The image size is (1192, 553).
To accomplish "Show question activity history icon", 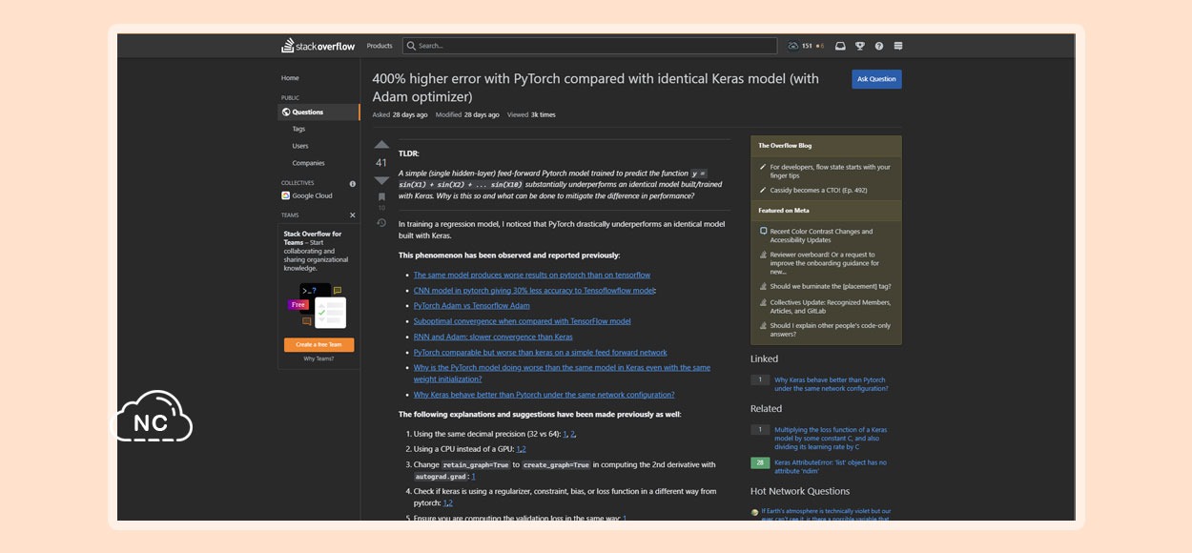I will pyautogui.click(x=381, y=223).
